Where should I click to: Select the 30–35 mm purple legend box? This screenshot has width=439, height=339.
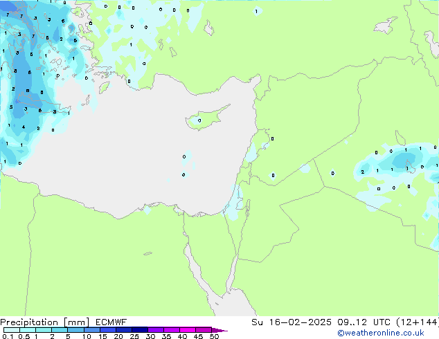tap(156, 330)
